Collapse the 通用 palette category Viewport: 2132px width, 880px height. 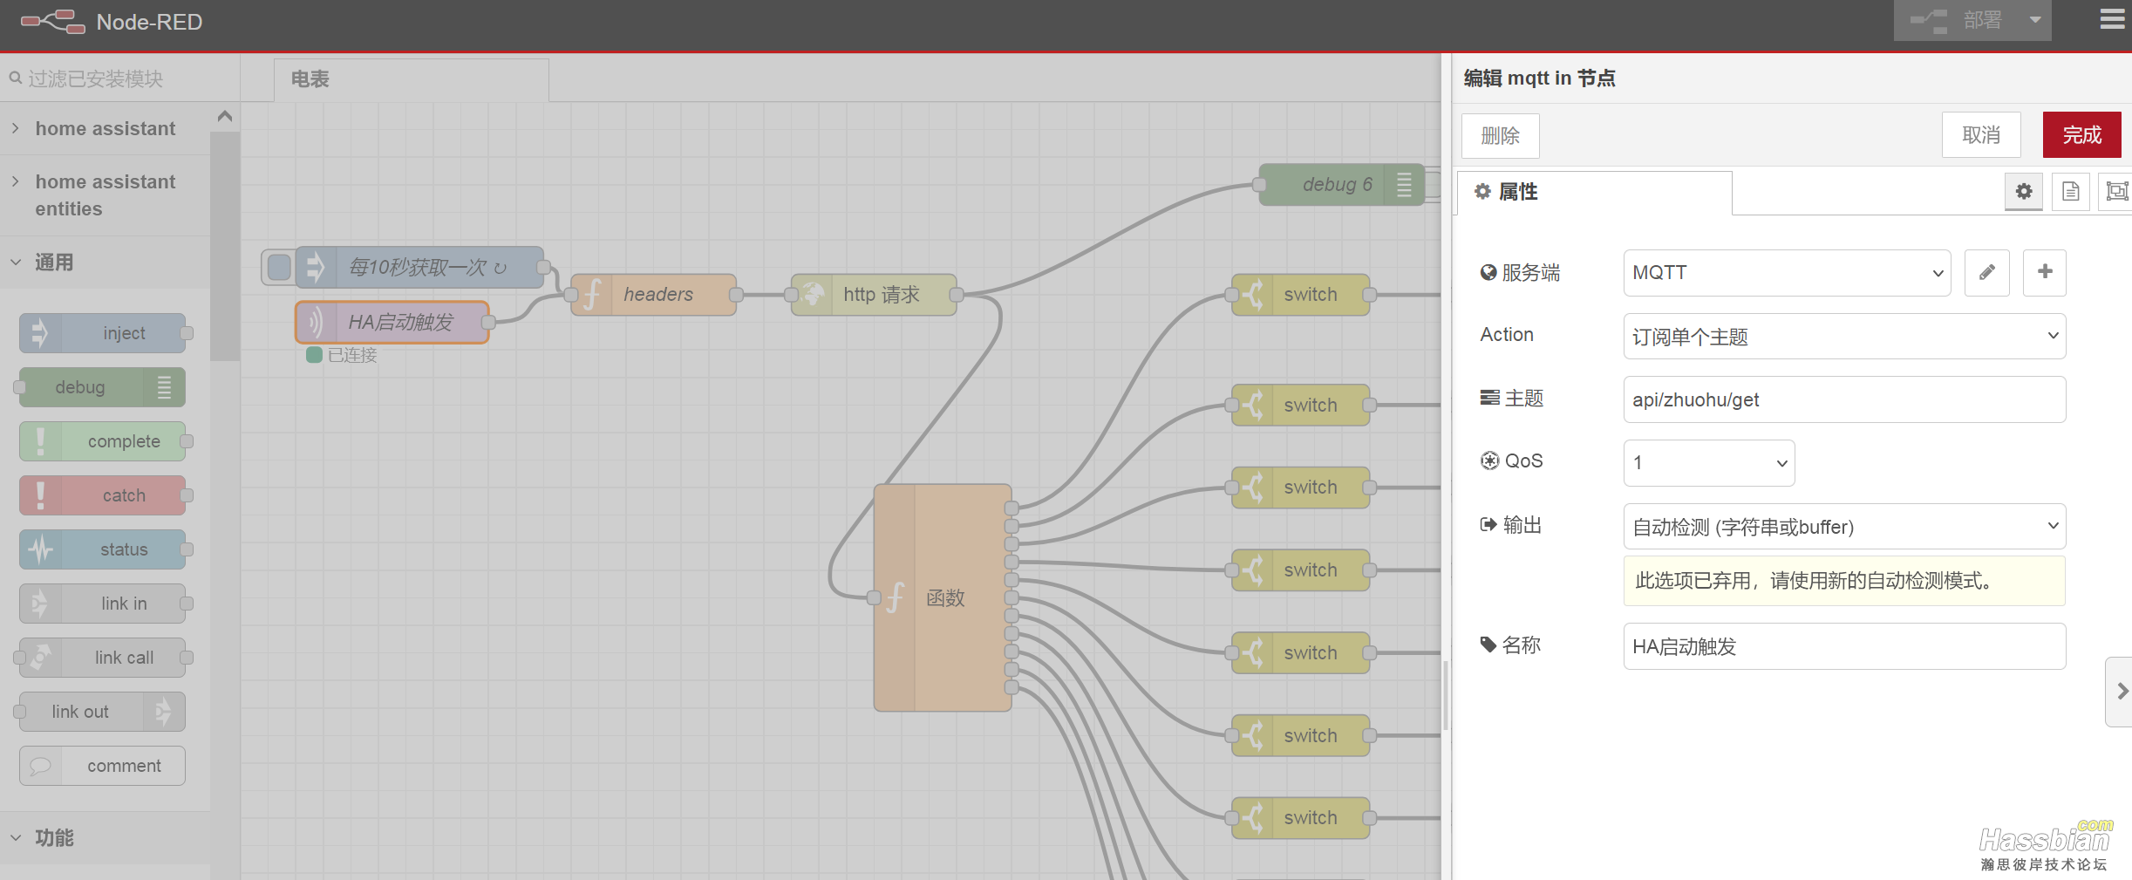pyautogui.click(x=105, y=263)
